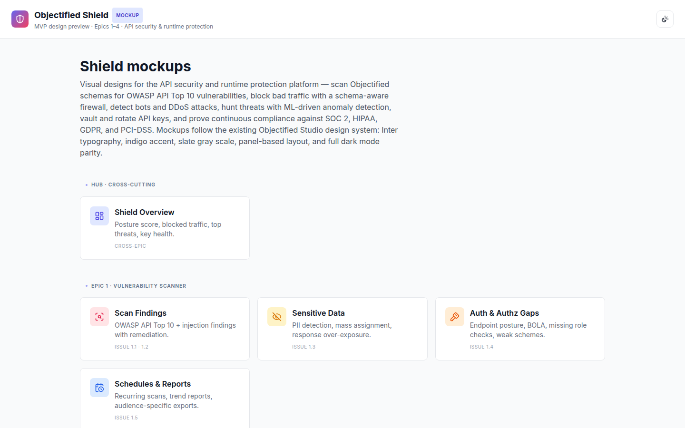Click the 'ISSUE 1.5' label
This screenshot has height=428, width=685.
click(x=126, y=418)
